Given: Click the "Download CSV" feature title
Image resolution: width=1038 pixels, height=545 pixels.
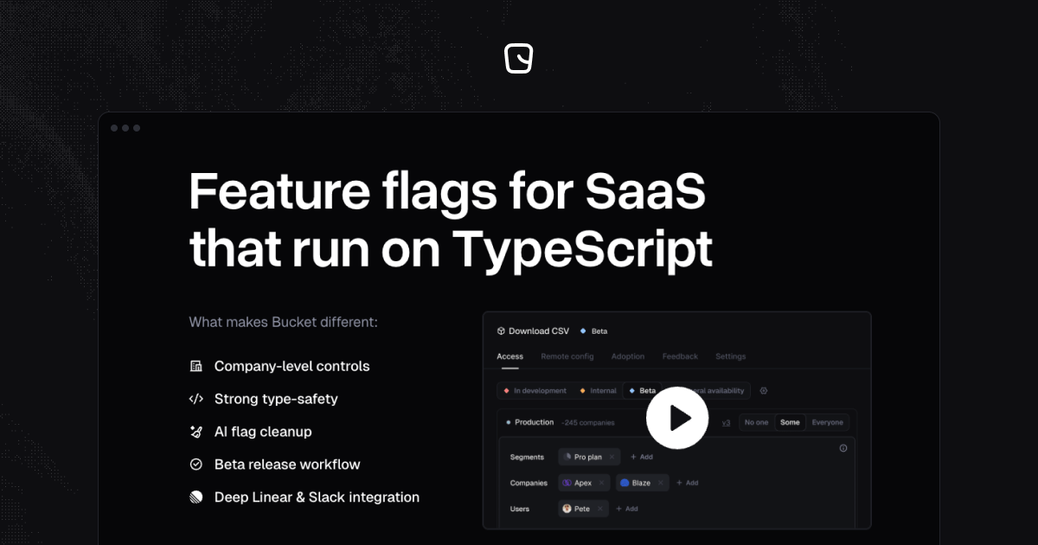Looking at the screenshot, I should pyautogui.click(x=539, y=331).
